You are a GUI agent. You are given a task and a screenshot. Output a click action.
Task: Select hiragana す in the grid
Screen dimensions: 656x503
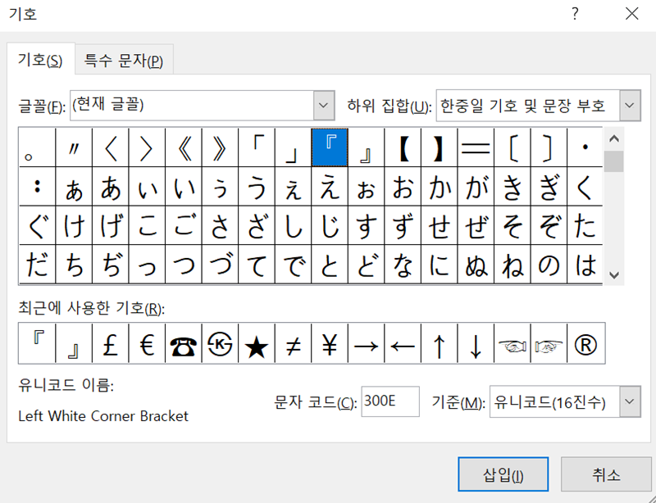366,225
